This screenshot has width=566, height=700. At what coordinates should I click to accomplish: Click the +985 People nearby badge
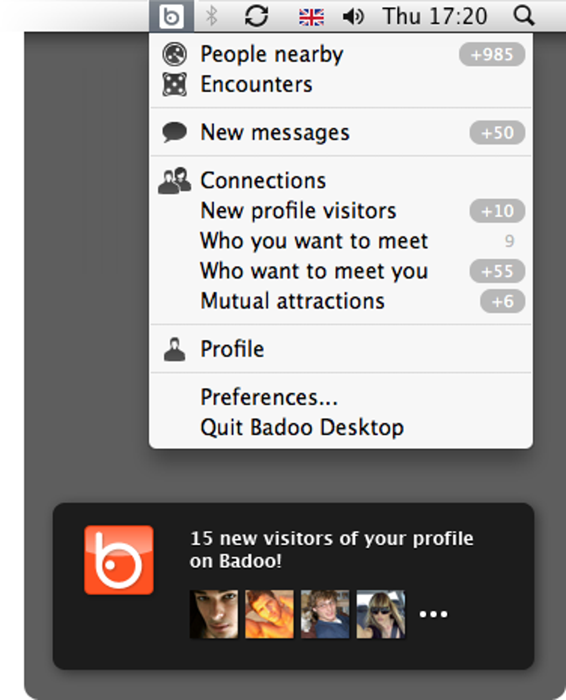tap(492, 54)
